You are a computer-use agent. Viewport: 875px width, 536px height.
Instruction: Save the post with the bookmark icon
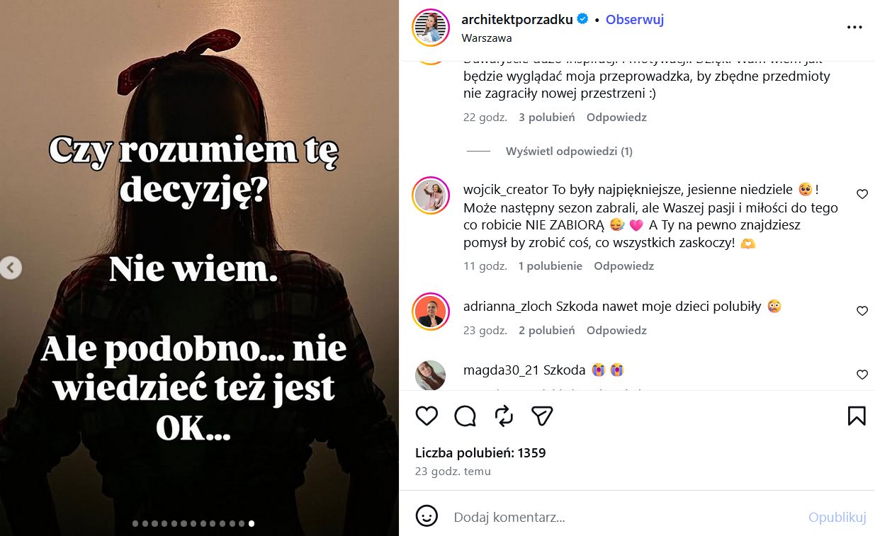[857, 416]
